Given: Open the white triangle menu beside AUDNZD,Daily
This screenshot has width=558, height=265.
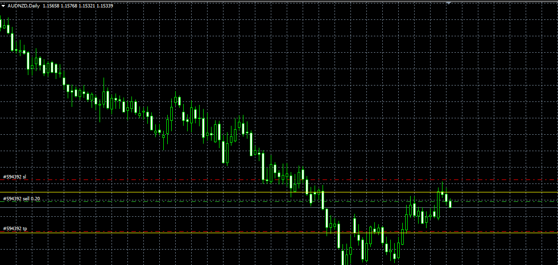Looking at the screenshot, I should coord(3,6).
